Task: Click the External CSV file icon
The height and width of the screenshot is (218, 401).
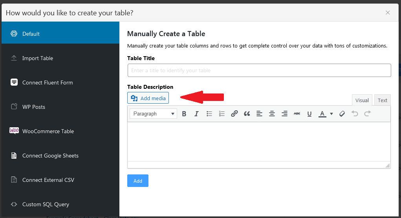Action: pyautogui.click(x=14, y=180)
